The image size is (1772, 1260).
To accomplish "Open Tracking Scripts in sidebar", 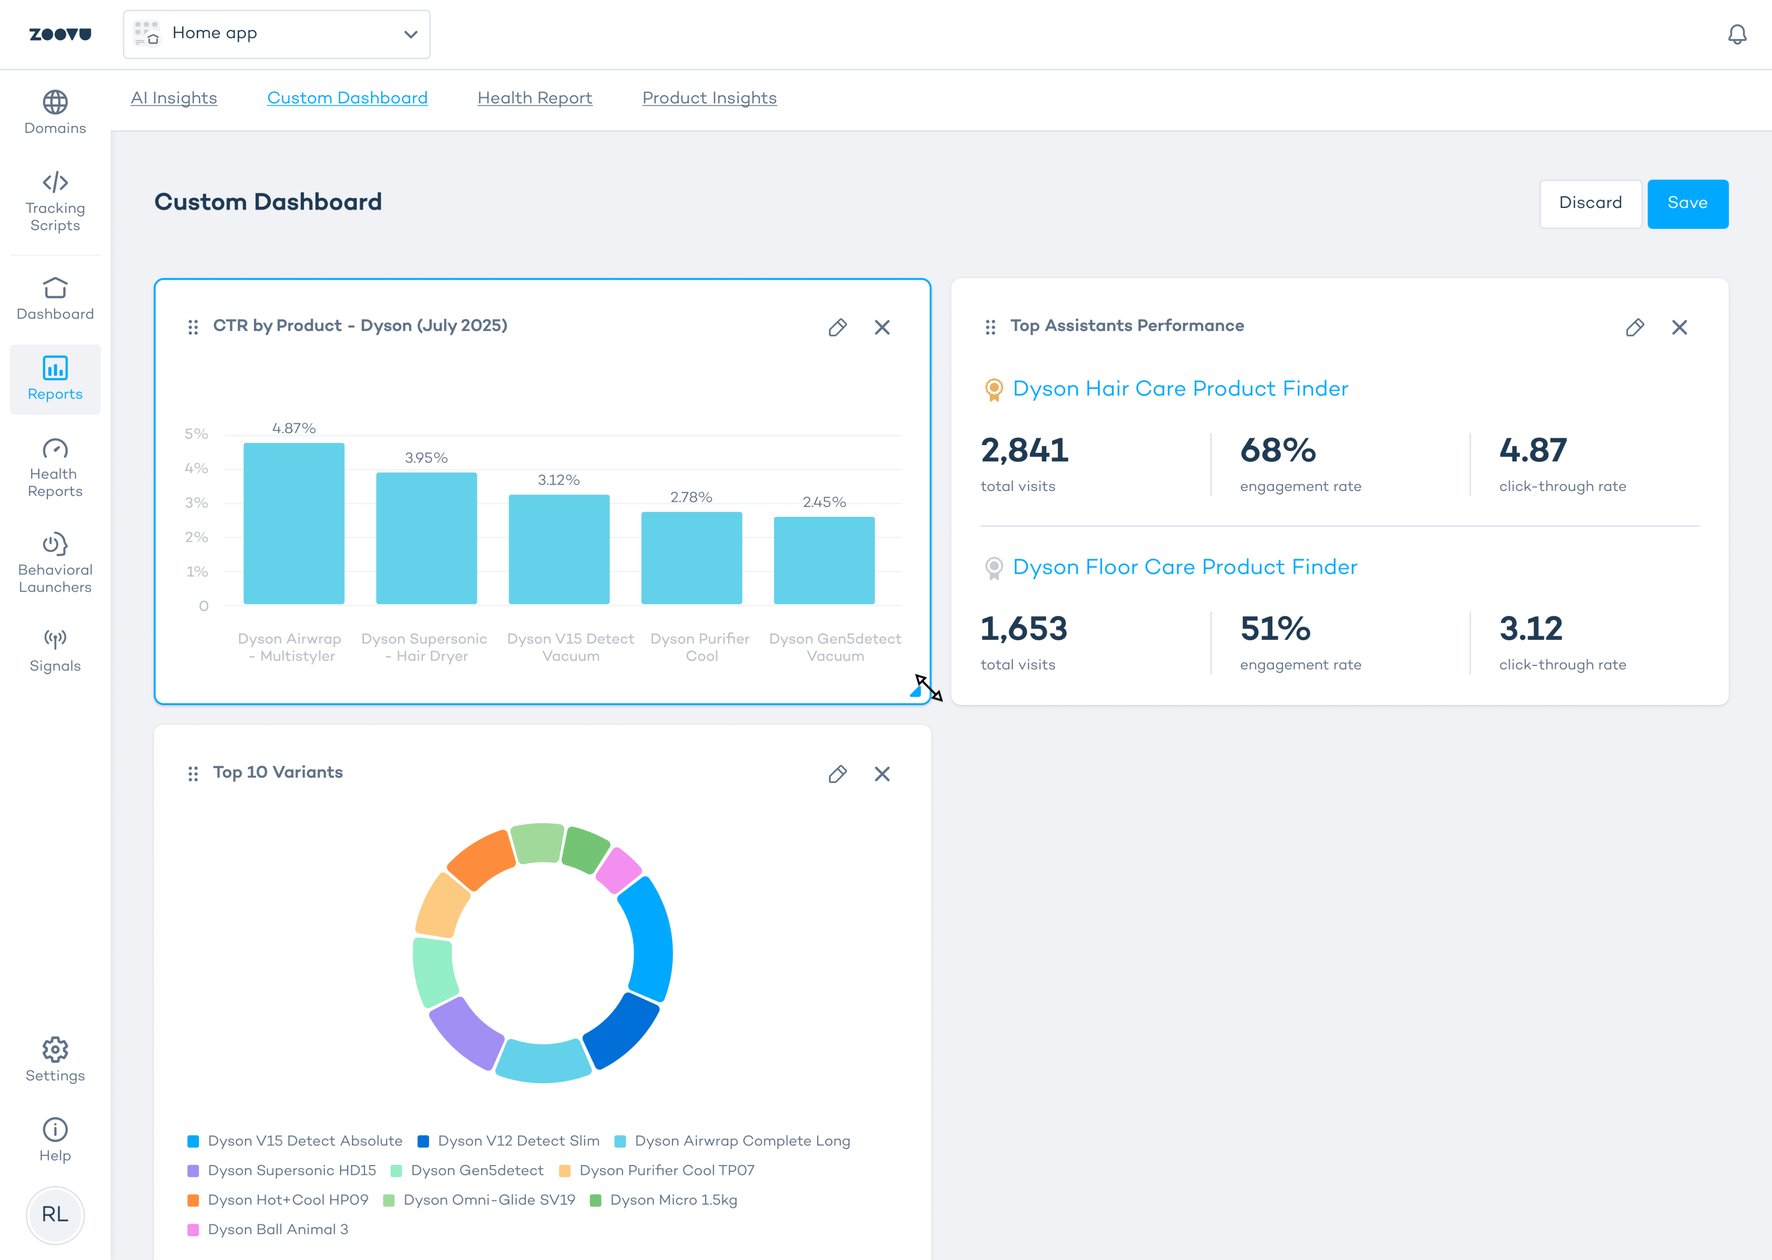I will click(55, 202).
